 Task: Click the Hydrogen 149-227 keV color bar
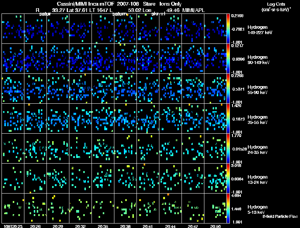click(x=228, y=29)
